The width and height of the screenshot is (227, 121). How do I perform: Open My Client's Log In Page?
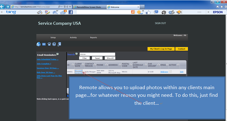[x=161, y=49]
